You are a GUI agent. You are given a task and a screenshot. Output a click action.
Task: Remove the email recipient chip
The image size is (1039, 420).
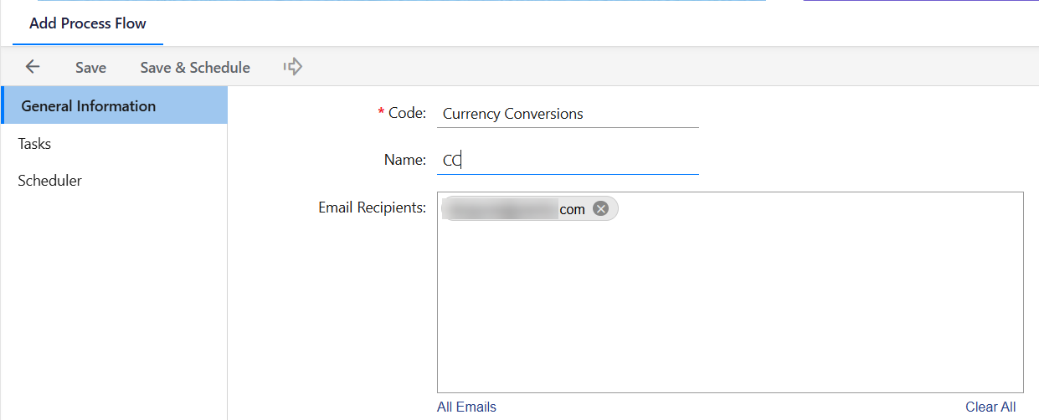(600, 209)
